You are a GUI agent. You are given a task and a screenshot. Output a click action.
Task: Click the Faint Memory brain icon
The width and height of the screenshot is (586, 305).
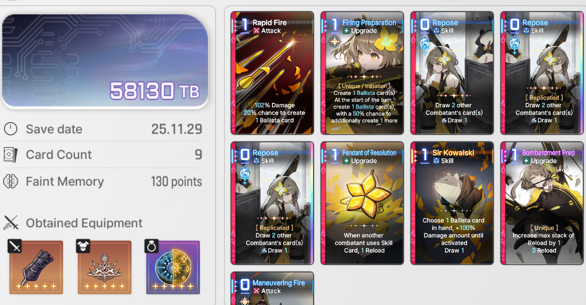[10, 182]
